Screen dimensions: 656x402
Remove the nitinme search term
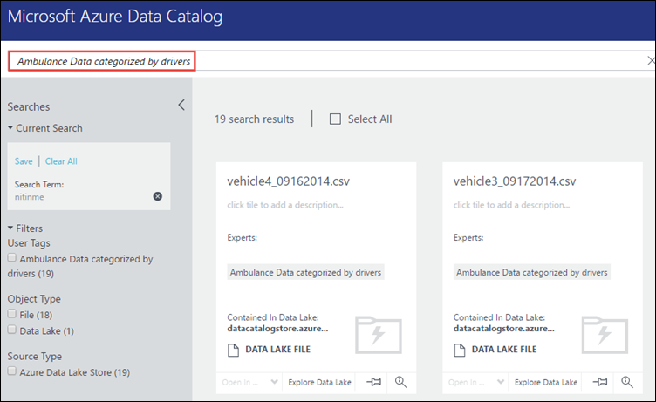tap(157, 196)
